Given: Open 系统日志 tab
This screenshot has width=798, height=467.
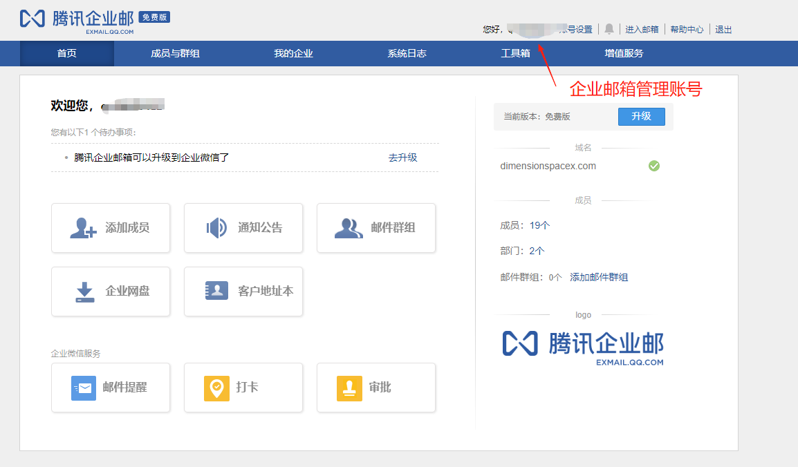Looking at the screenshot, I should coord(407,53).
